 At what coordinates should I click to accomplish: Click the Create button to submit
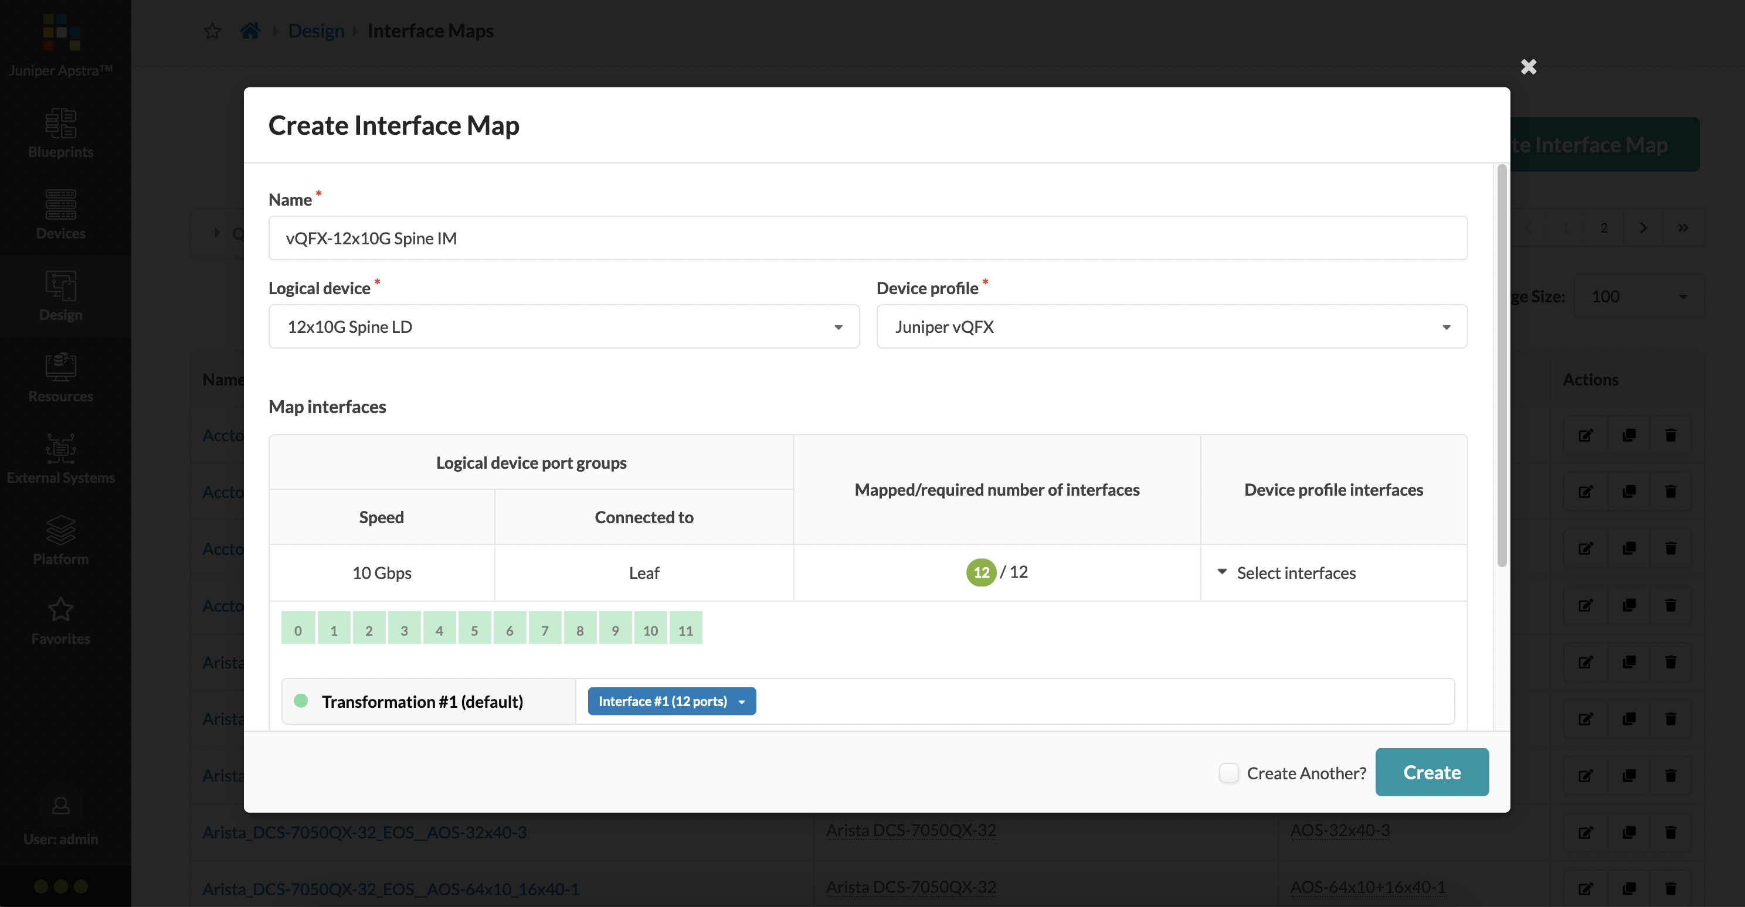pyautogui.click(x=1432, y=771)
